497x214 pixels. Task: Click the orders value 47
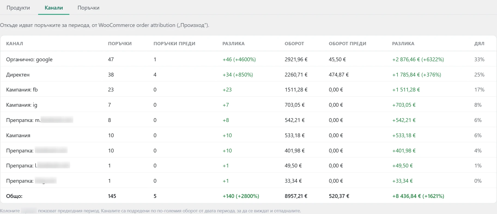pyautogui.click(x=111, y=59)
